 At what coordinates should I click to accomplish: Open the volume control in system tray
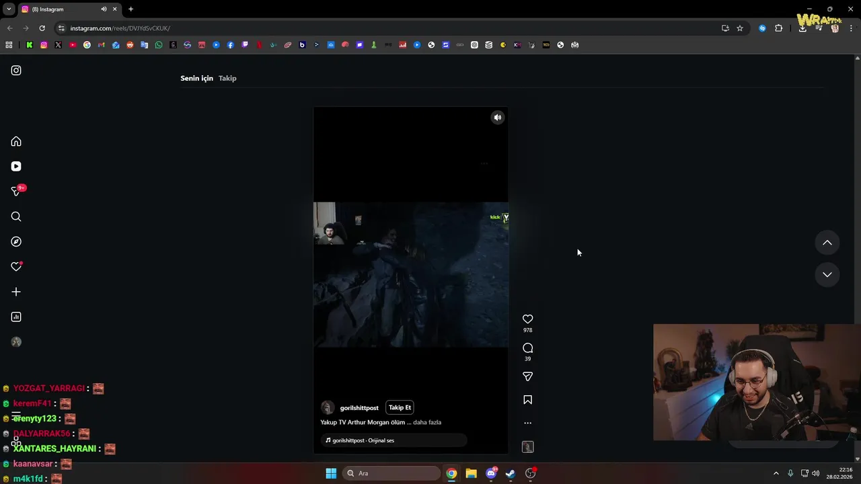click(816, 473)
